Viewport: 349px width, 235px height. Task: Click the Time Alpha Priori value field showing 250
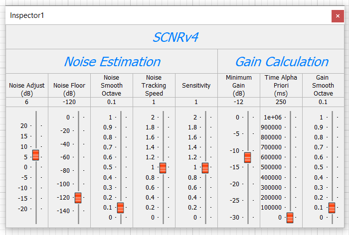point(281,102)
